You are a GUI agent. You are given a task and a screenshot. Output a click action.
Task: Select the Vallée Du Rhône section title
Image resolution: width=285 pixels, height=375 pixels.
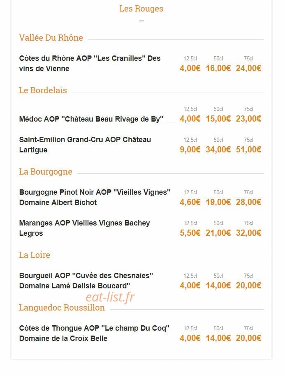(51, 38)
